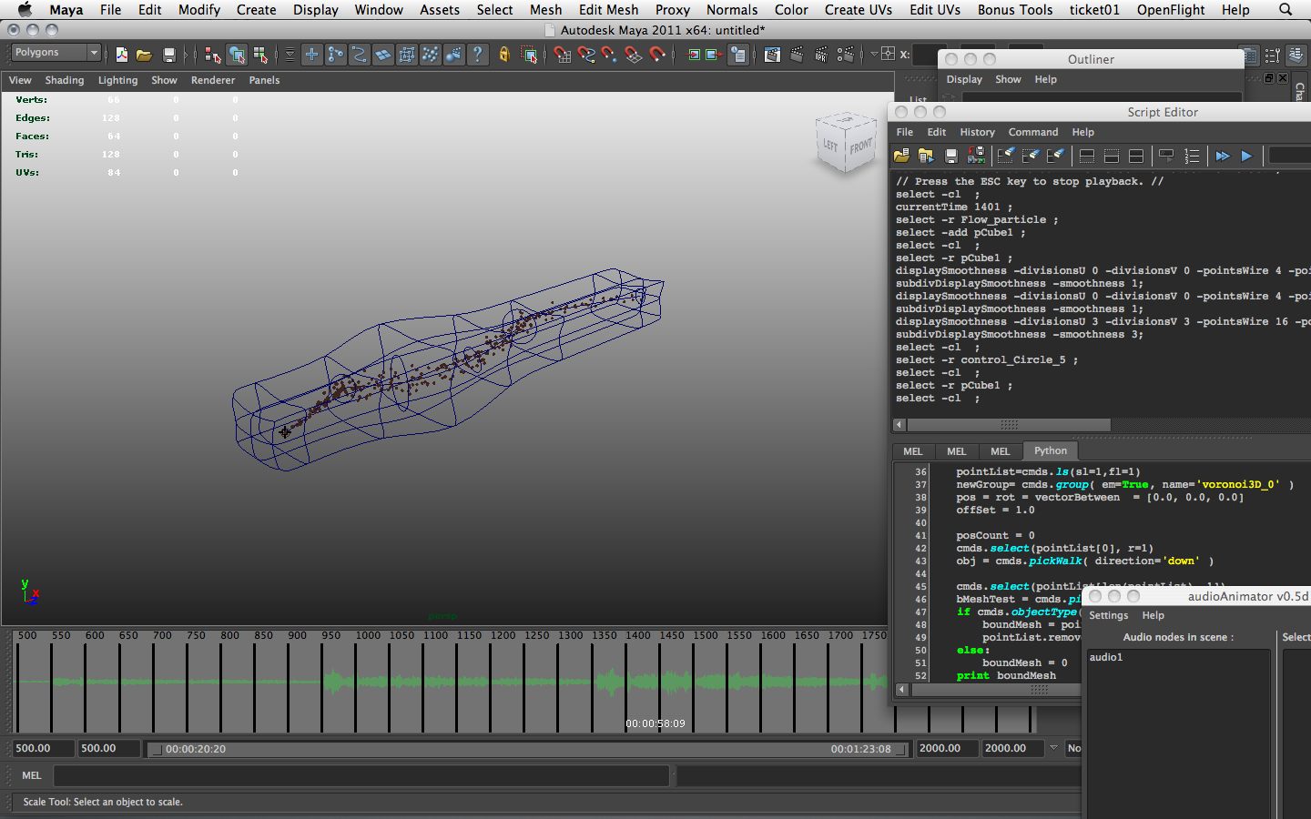Switch to the Python tab
This screenshot has height=819, width=1311.
(x=1051, y=450)
